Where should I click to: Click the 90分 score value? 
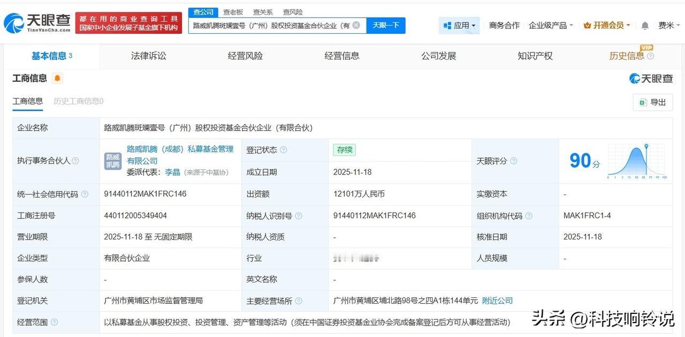click(584, 161)
